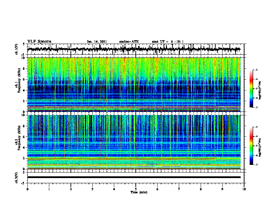Viewport: 275px width, 212px height.
Task: Click time axis tick label "1"
Action: (x=49, y=189)
